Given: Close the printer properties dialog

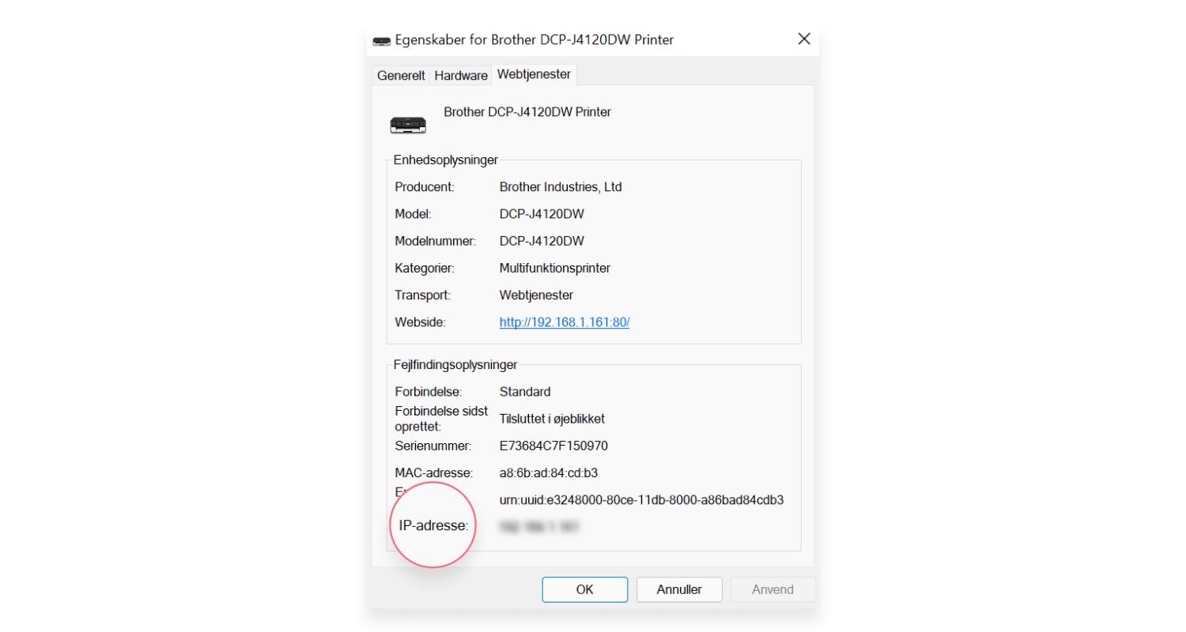Looking at the screenshot, I should tap(804, 39).
